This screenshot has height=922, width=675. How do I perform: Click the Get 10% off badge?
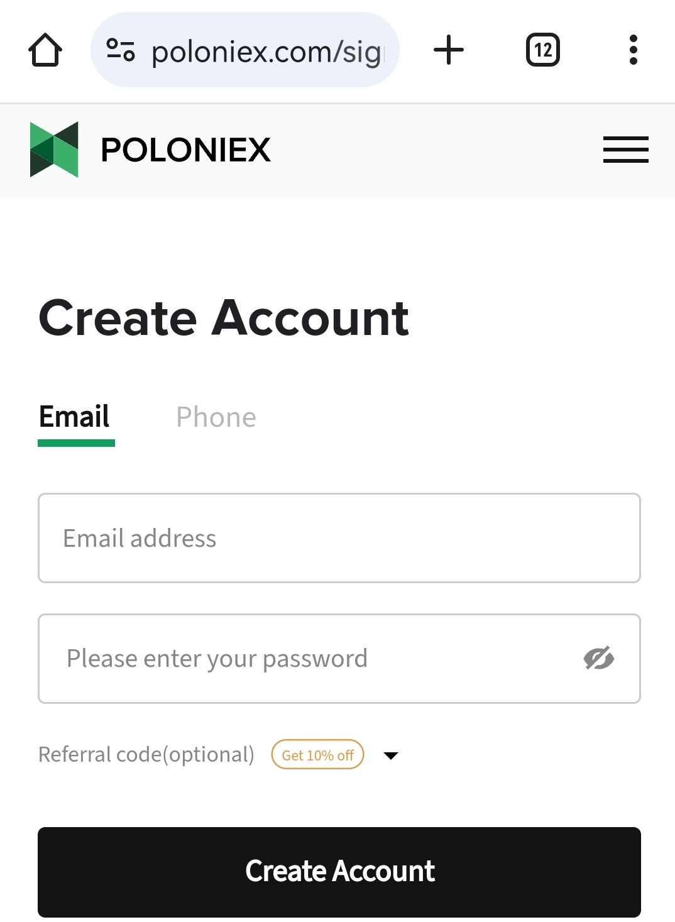click(x=317, y=755)
